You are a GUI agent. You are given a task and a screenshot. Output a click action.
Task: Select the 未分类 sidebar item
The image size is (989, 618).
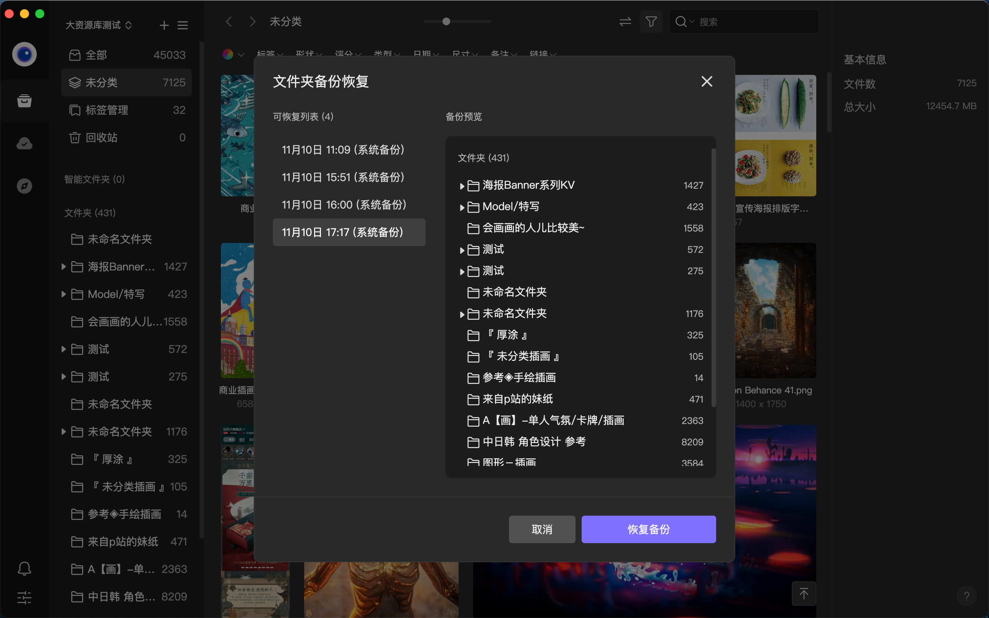click(x=127, y=83)
